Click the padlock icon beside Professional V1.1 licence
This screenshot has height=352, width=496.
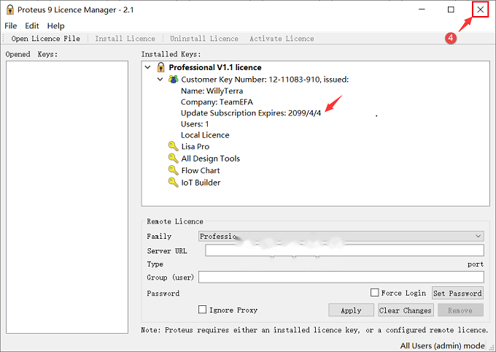click(x=160, y=67)
